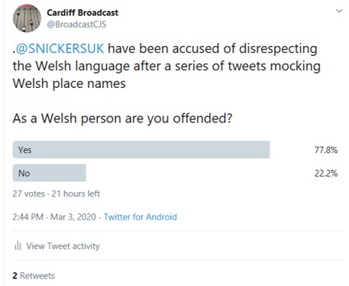Select the No poll result bar
349x286 pixels.
(50, 173)
